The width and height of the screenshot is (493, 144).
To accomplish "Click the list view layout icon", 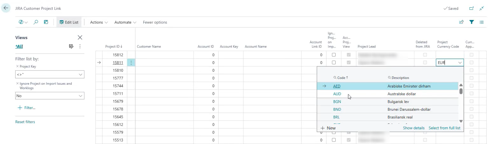I will [x=482, y=22].
